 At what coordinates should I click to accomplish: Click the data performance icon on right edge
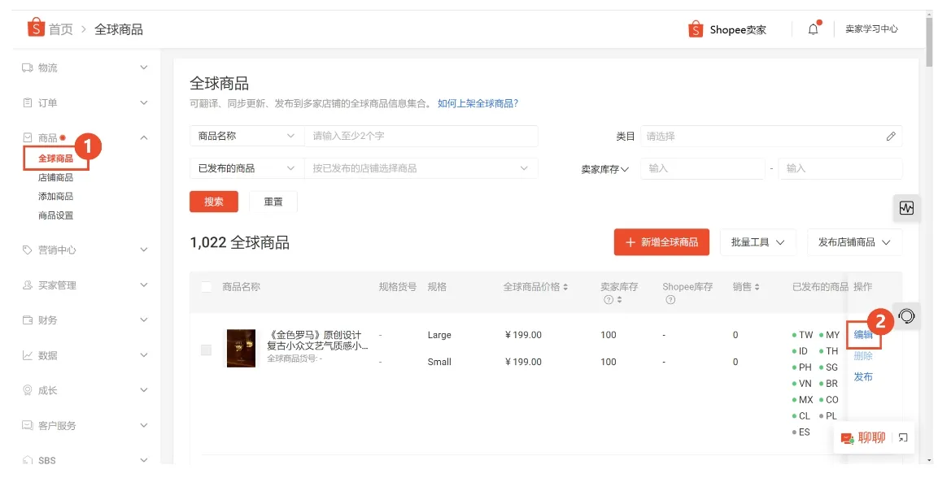click(x=905, y=208)
